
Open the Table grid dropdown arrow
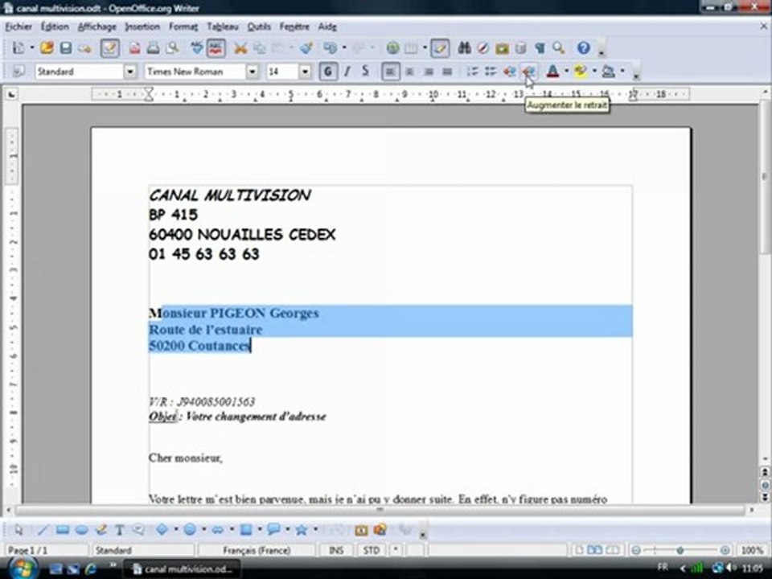[x=425, y=47]
